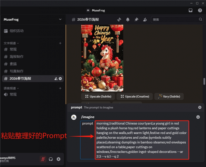Viewport: 206px width, 167px height.
Task: Show pinned messages
Action: click(x=136, y=19)
